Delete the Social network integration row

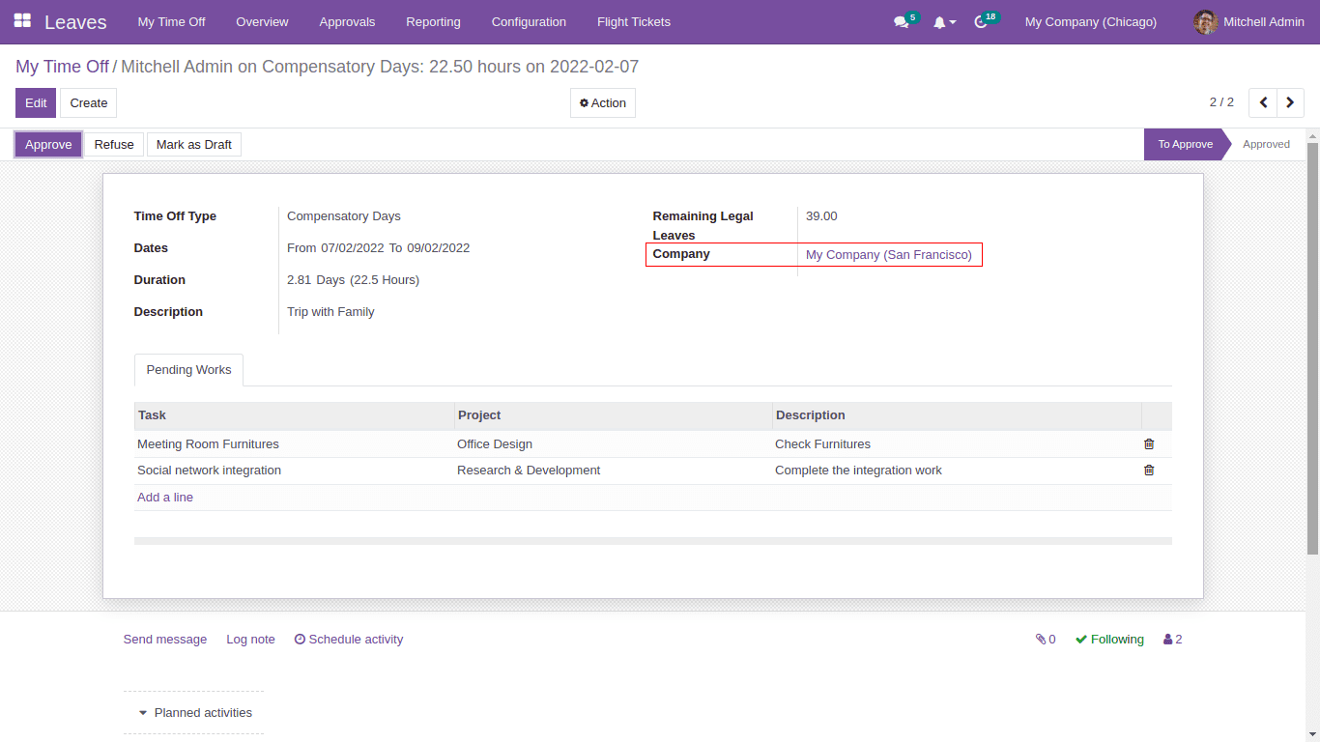[1148, 470]
